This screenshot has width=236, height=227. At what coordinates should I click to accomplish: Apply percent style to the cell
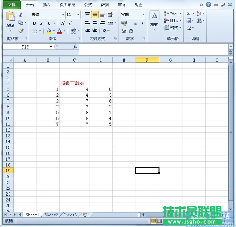click(135, 23)
